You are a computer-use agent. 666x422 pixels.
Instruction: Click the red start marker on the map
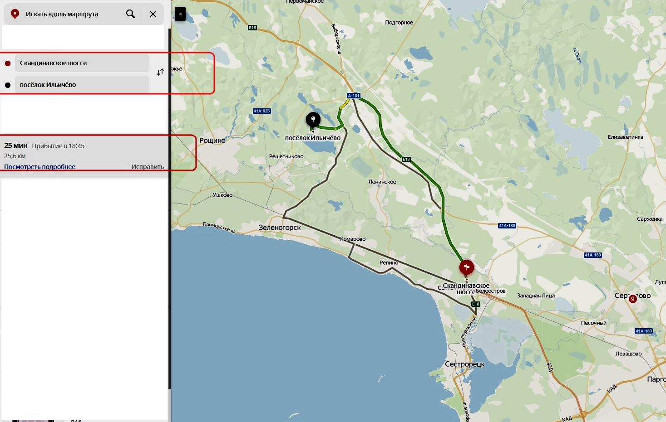coord(466,267)
